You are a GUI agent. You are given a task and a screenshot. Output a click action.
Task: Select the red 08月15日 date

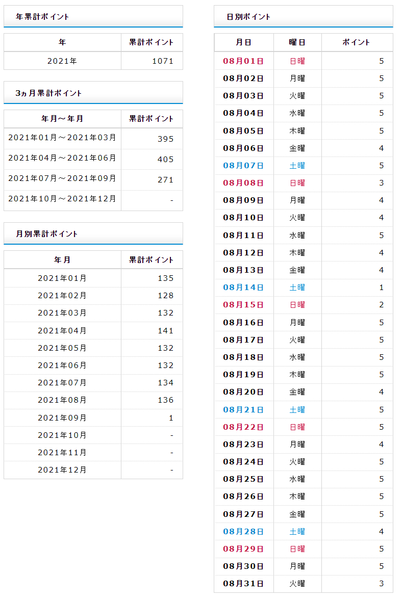click(x=243, y=305)
